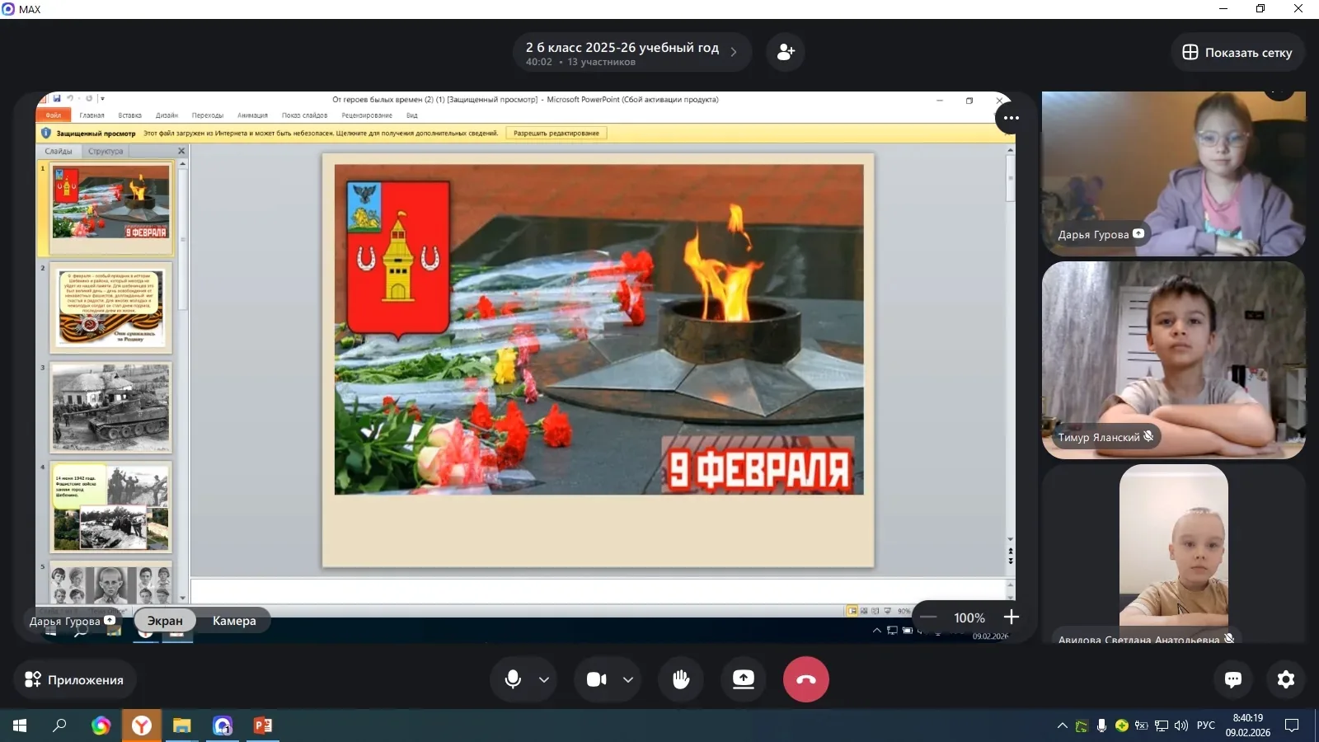Zoom in shared screen with plus icon
The image size is (1319, 742).
tap(1012, 618)
